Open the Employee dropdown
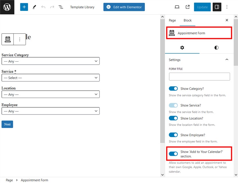 point(50,111)
